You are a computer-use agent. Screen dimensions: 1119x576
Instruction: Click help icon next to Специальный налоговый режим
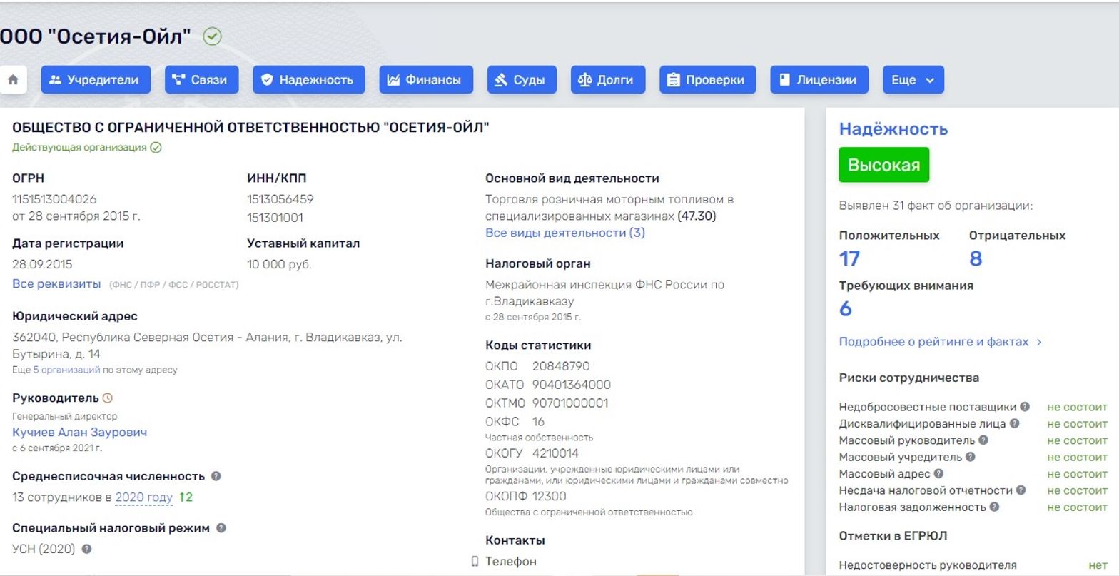(x=221, y=528)
